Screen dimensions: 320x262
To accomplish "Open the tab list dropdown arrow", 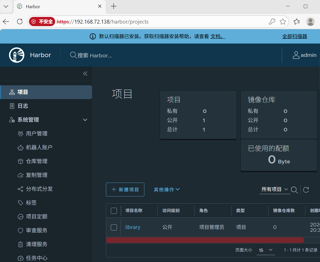I will (6, 6).
